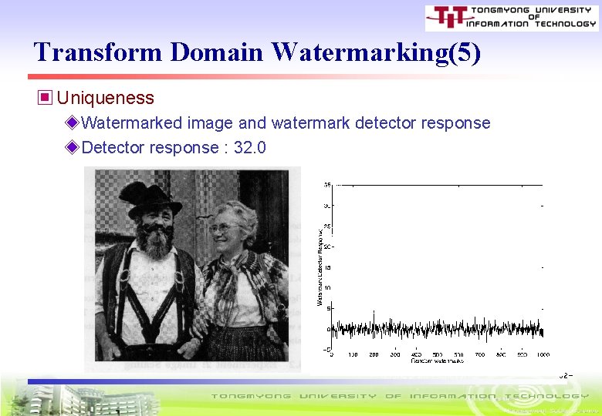Click the diamond bullet before 'Watermarked image'

coord(73,122)
